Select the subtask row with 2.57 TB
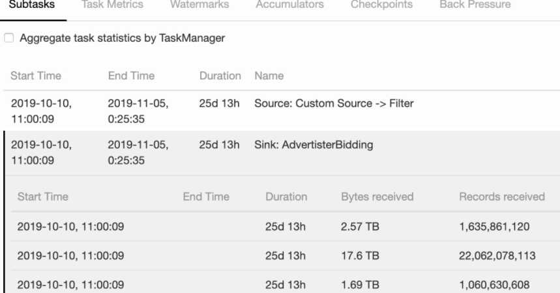Screen dimensions: 560x293 click(286, 227)
